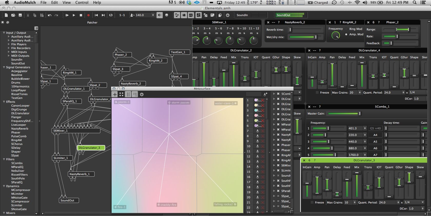Click the Save document icon
The image size is (431, 216).
click(20, 15)
